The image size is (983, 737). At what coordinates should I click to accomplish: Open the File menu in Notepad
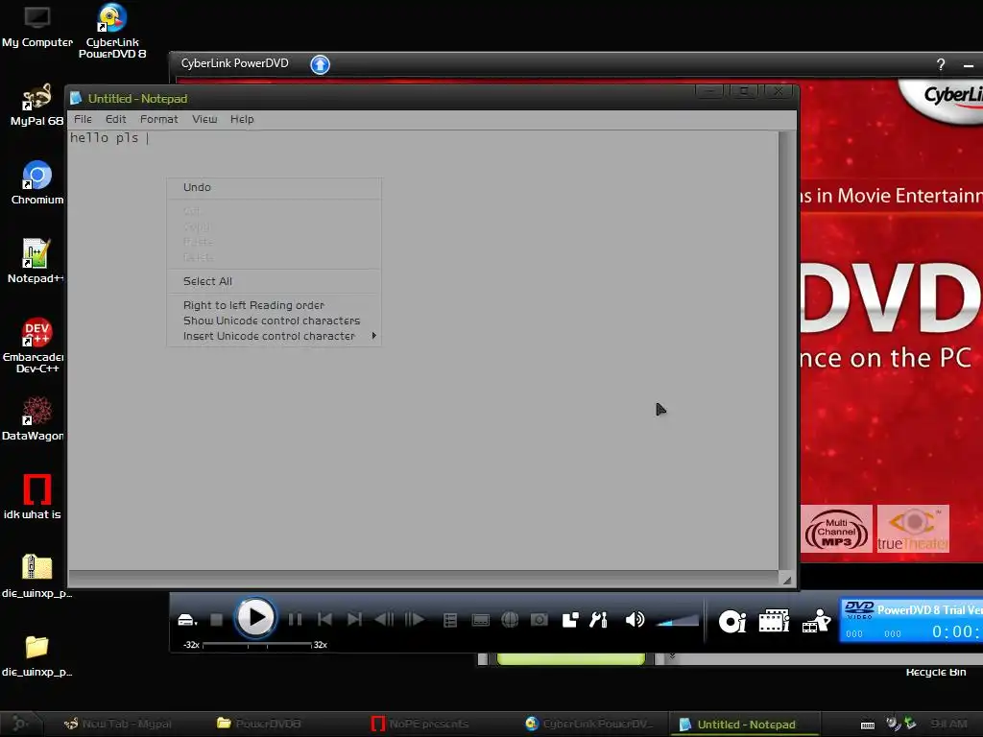pyautogui.click(x=83, y=119)
